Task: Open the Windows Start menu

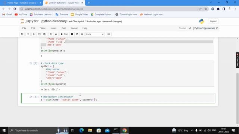Action: point(4,130)
